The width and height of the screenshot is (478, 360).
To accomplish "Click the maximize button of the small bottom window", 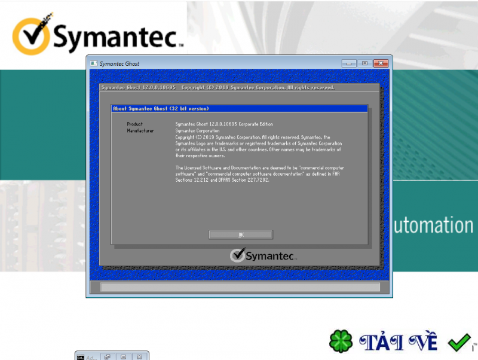I will [x=124, y=356].
